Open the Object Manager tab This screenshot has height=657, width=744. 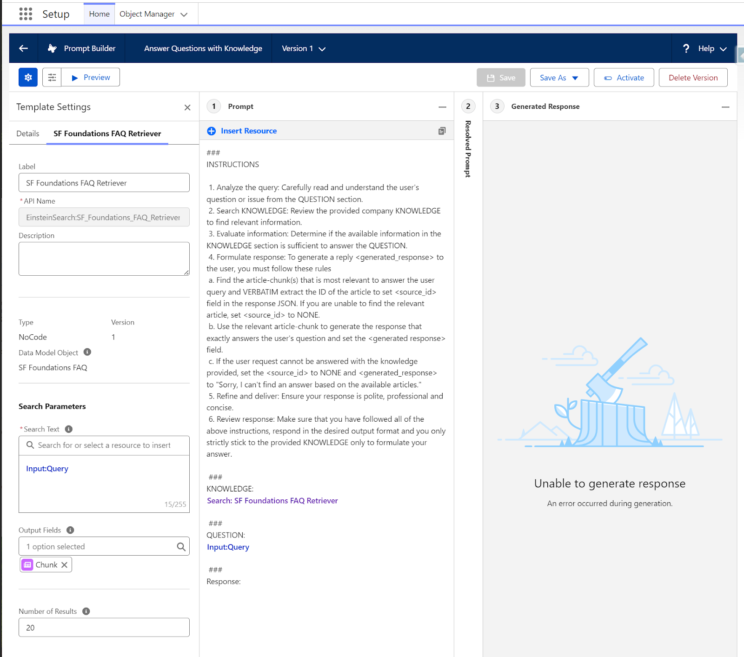147,14
